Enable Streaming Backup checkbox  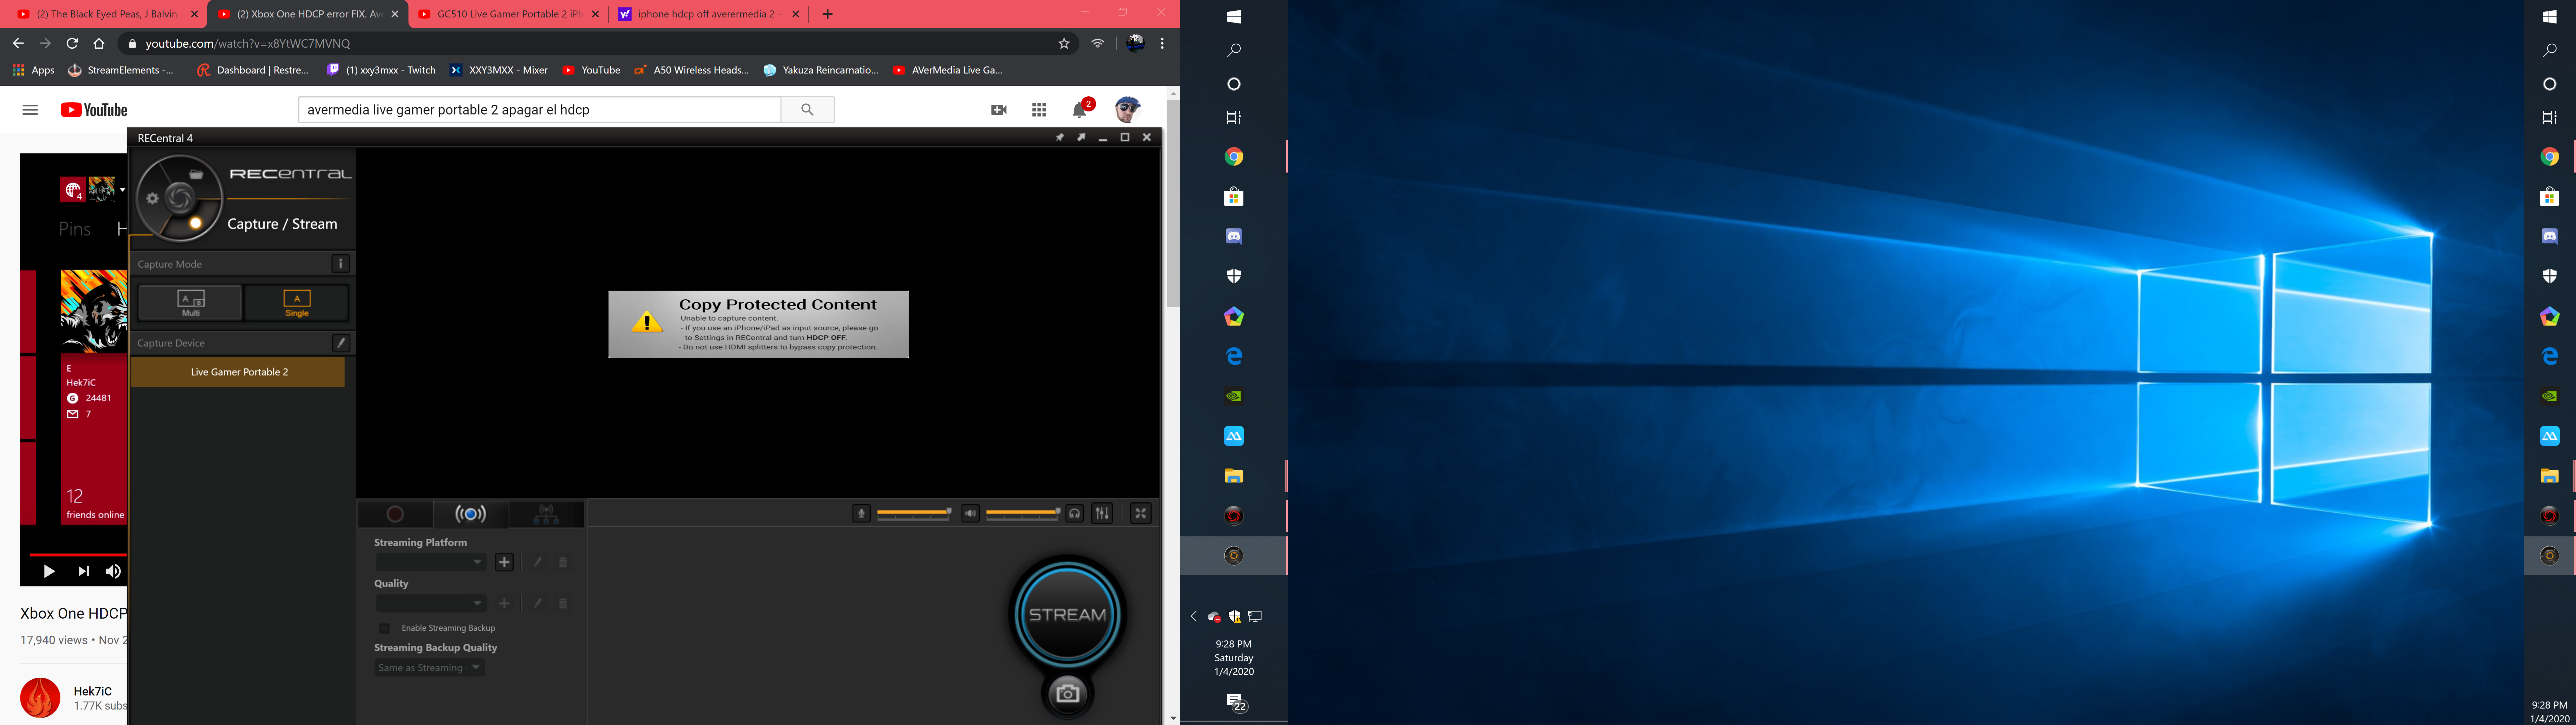(384, 628)
